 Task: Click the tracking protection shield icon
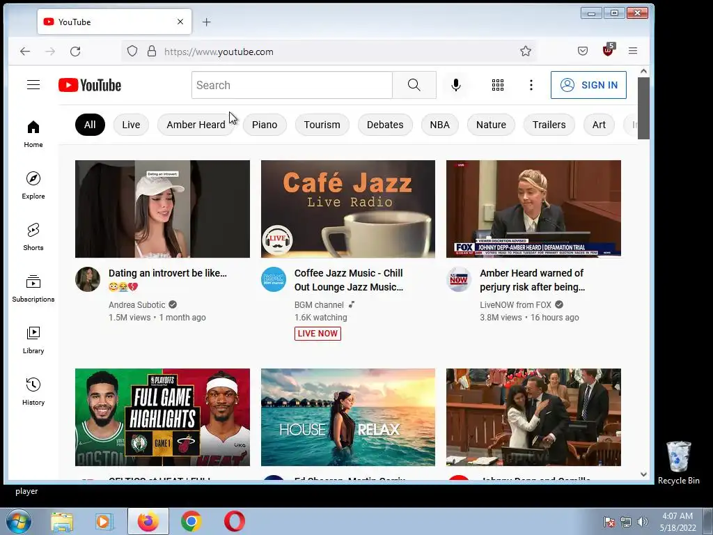[132, 51]
